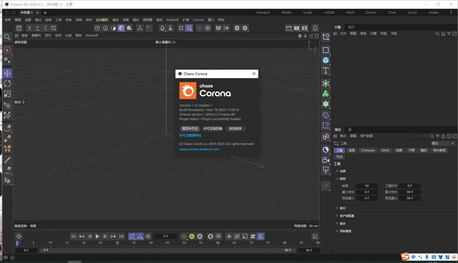
Task: Click the Bend deformer icon in palette
Action: tap(326, 115)
